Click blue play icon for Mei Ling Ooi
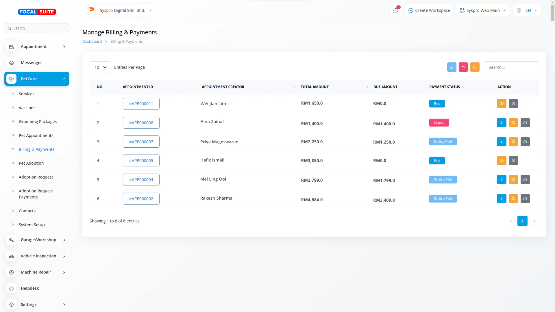The width and height of the screenshot is (555, 312). point(502,180)
